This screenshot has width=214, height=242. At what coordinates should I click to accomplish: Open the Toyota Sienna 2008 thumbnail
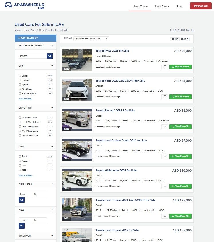coord(77,120)
